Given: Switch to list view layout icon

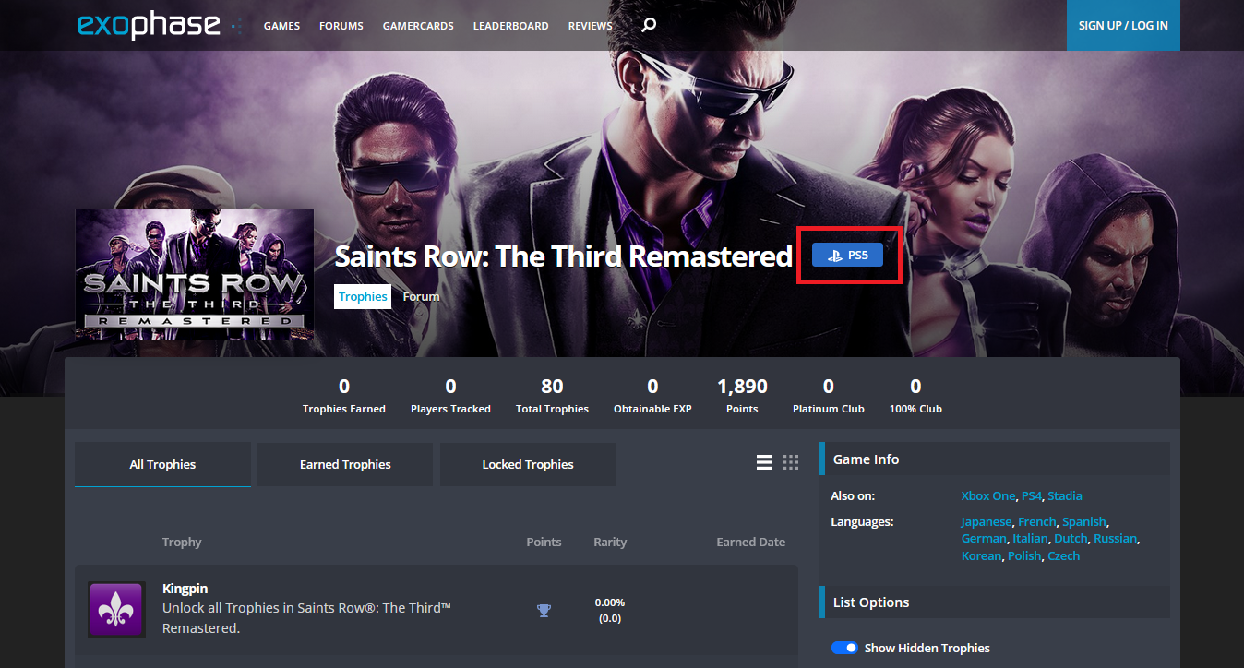Looking at the screenshot, I should pyautogui.click(x=764, y=462).
